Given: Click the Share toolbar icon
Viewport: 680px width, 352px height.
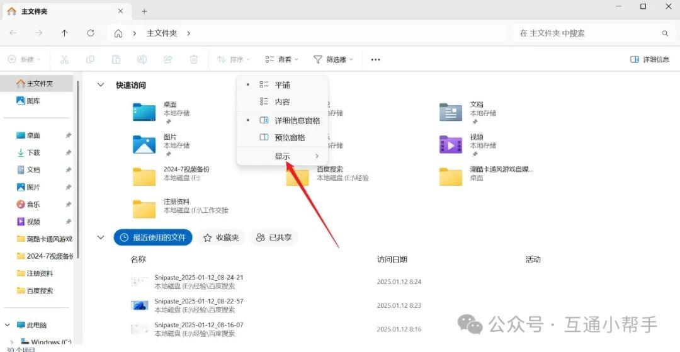Looking at the screenshot, I should coord(168,59).
